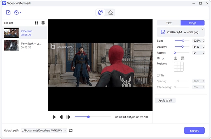
Task: Click the add video file icon
Action: [x=8, y=13]
